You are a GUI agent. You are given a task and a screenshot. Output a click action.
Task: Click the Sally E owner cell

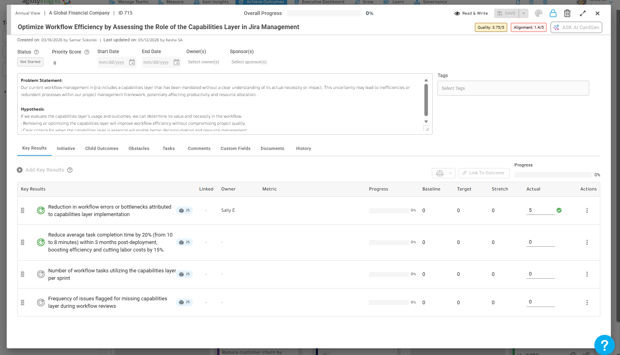[x=228, y=211]
